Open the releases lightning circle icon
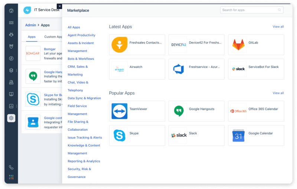Viewport: 297px width, 189px height. tap(11, 58)
